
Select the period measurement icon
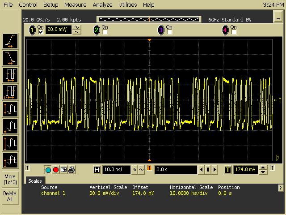pos(10,74)
